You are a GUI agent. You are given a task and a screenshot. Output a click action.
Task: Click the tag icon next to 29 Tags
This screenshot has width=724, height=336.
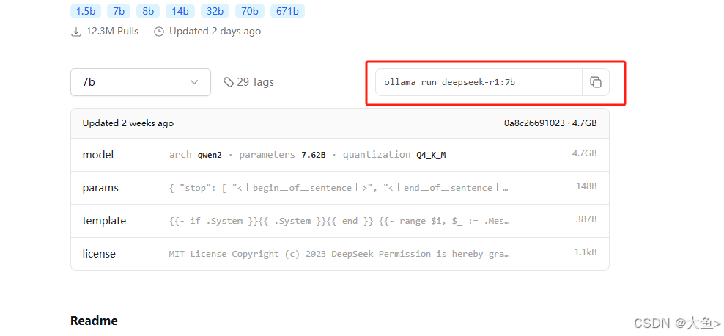click(229, 82)
